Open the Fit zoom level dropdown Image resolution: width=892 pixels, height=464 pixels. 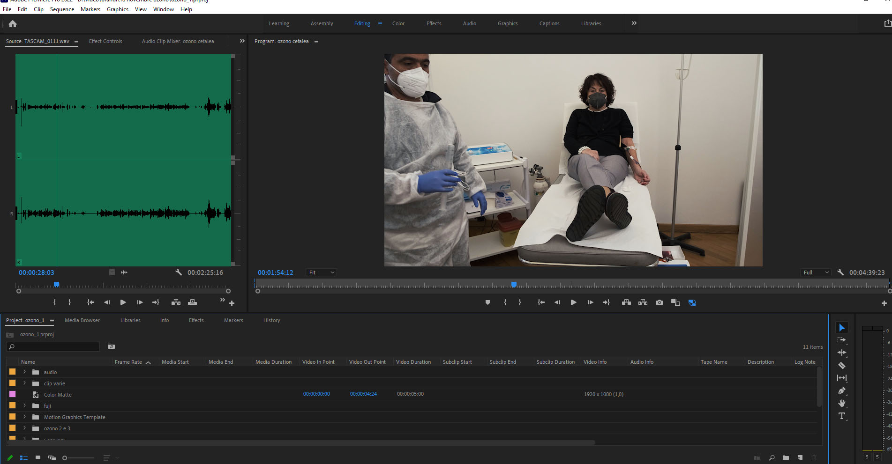coord(321,272)
